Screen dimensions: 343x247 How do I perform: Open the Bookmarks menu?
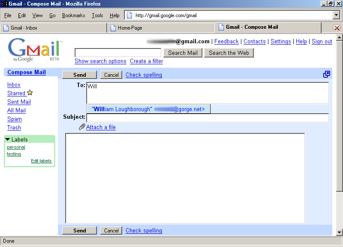73,15
